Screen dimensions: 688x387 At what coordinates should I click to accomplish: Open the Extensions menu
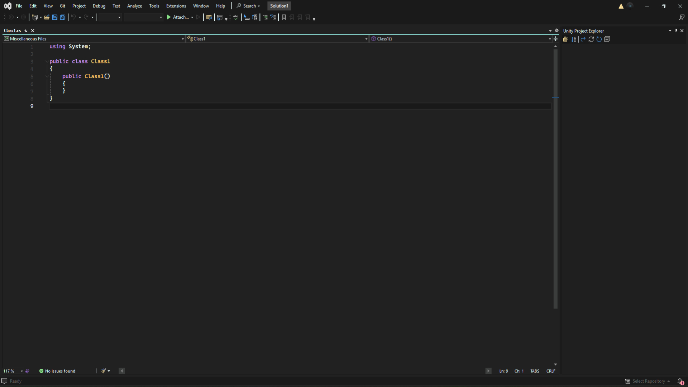click(176, 6)
